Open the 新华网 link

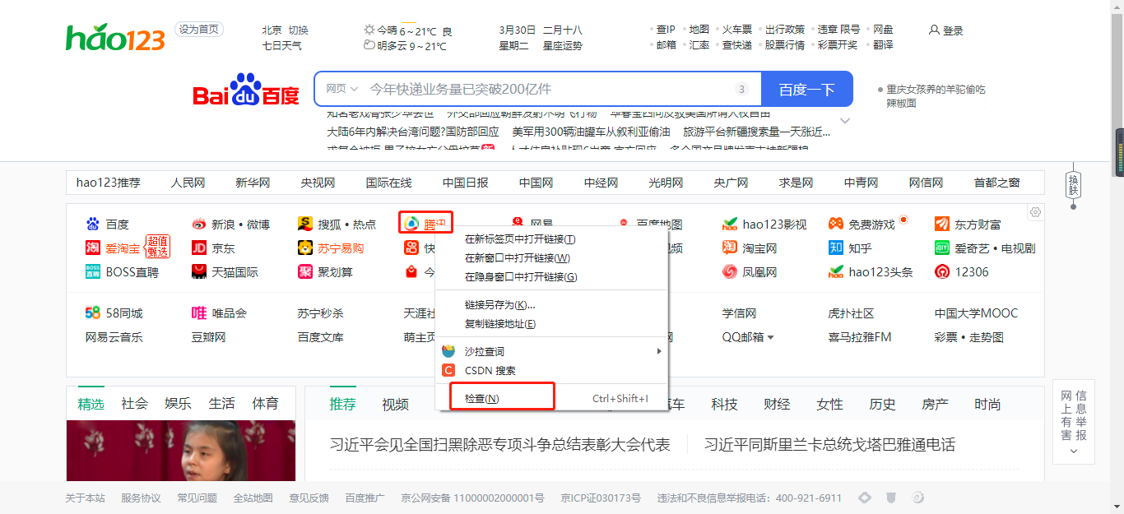(253, 183)
